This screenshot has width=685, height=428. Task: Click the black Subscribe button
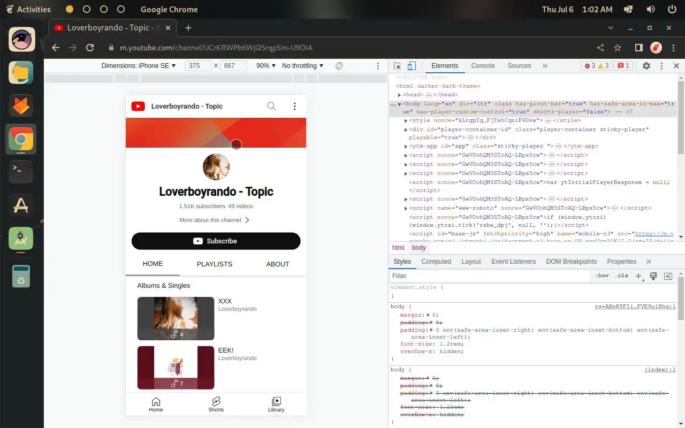(x=216, y=241)
